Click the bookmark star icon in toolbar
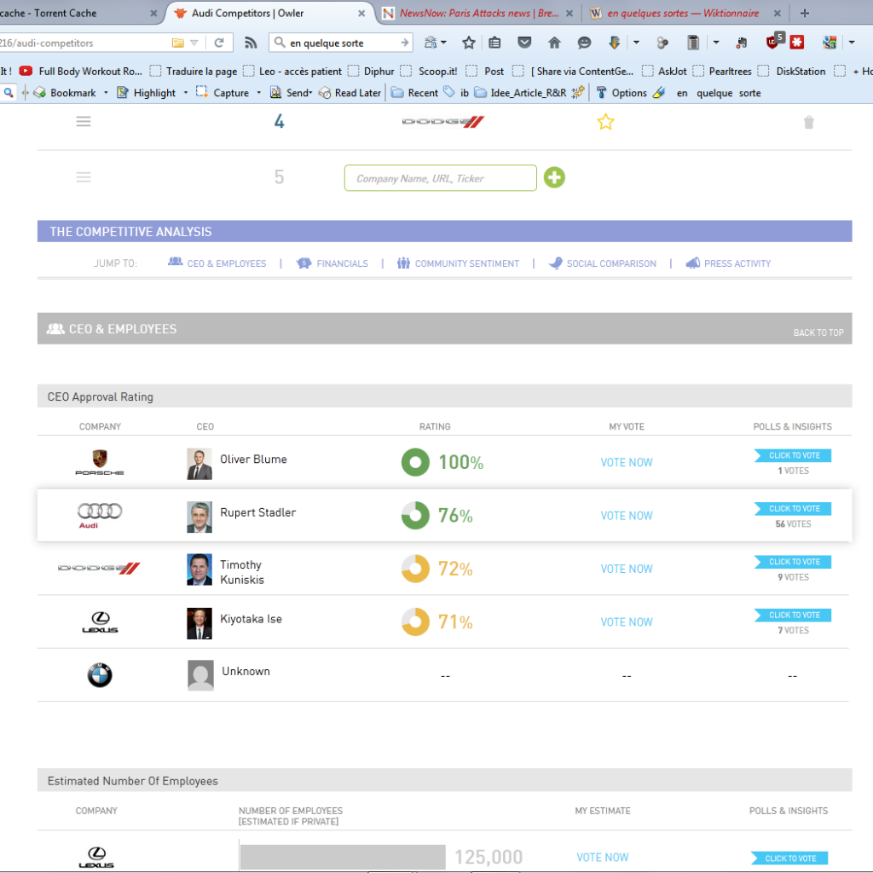This screenshot has height=873, width=873. [x=469, y=43]
